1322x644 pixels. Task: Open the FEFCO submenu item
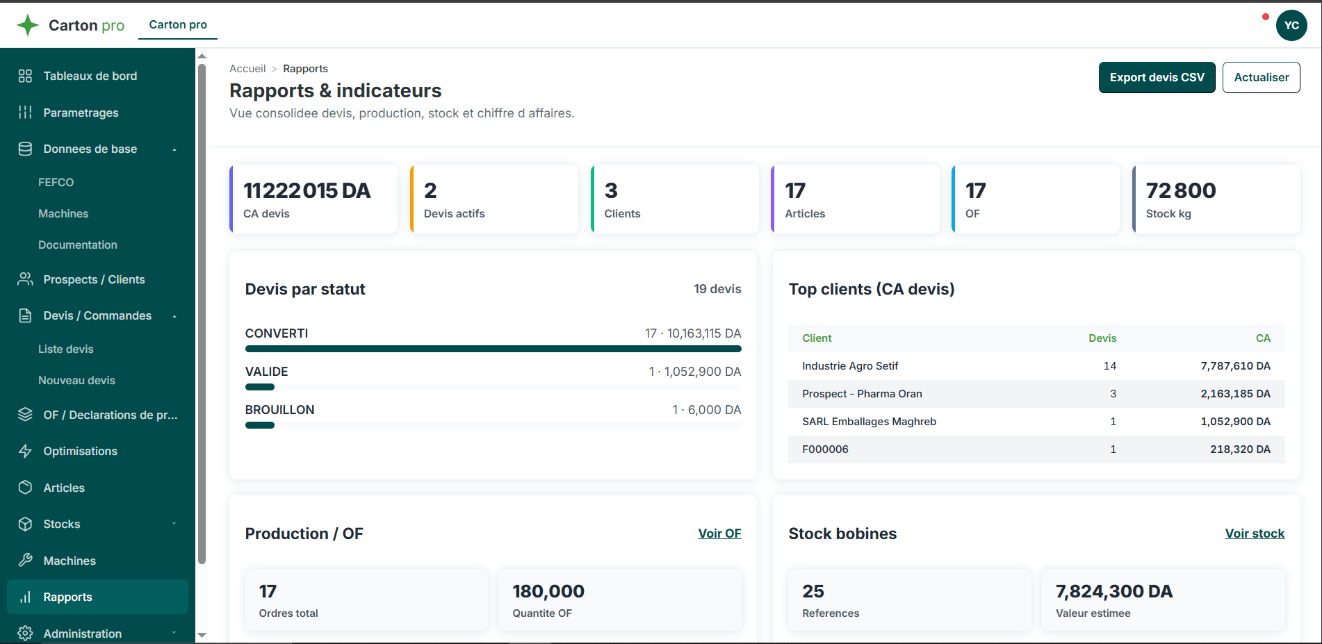point(56,182)
